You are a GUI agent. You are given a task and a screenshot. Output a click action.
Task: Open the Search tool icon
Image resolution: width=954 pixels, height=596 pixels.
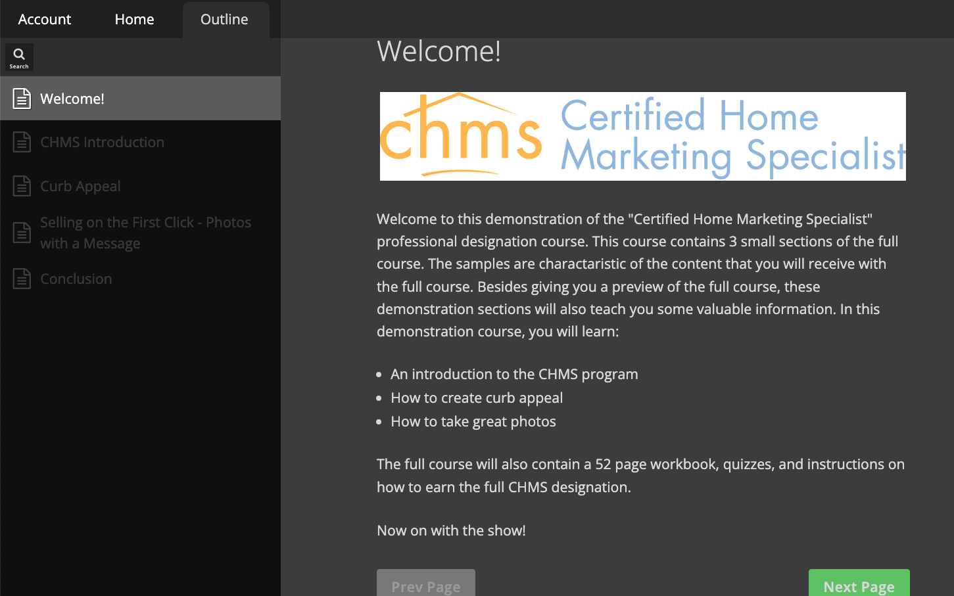[x=19, y=57]
